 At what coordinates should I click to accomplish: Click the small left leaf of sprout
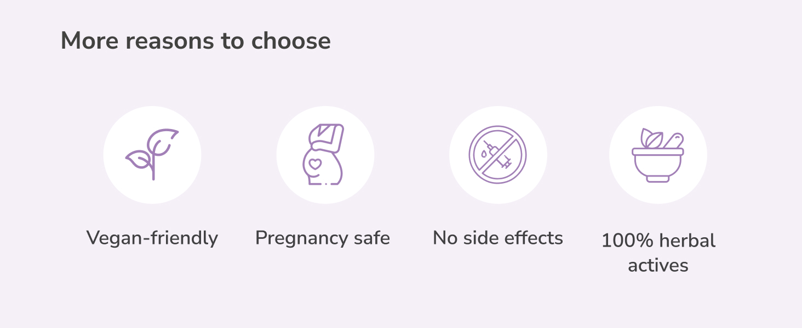tap(137, 159)
